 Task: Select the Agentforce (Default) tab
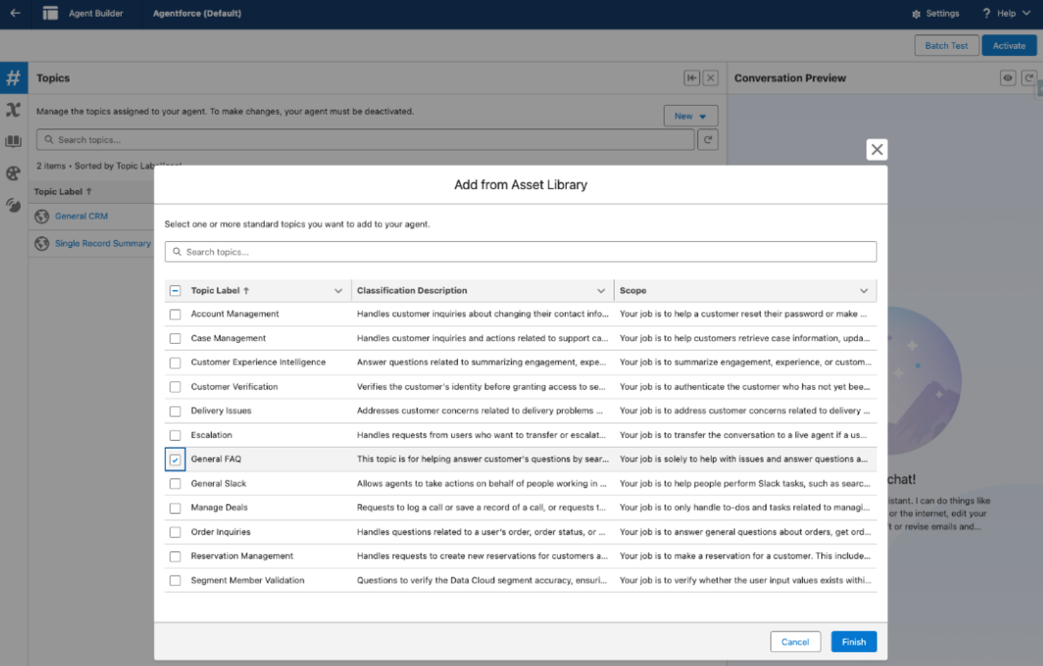click(197, 14)
